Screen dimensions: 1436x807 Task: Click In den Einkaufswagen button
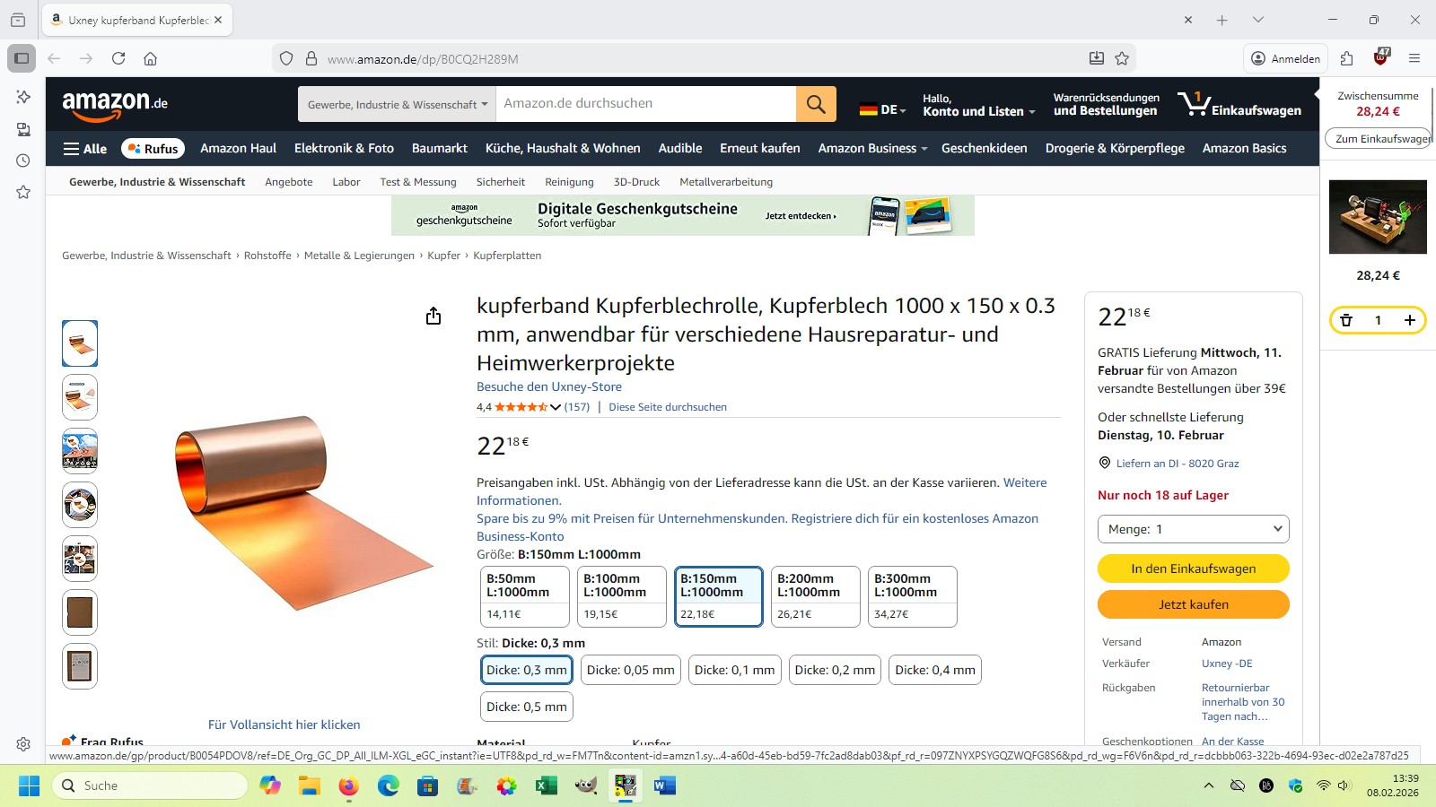coord(1194,568)
